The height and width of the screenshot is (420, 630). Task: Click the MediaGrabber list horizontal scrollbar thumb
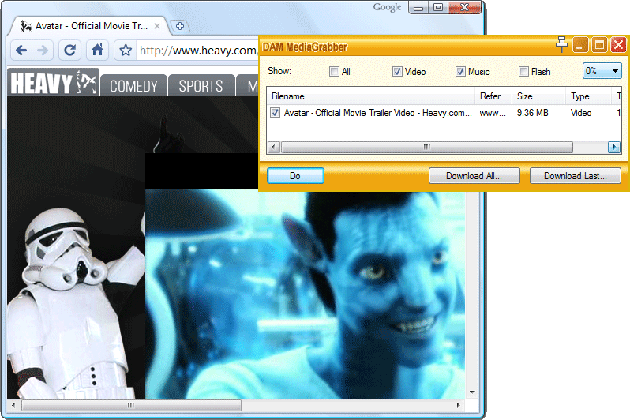[x=426, y=147]
